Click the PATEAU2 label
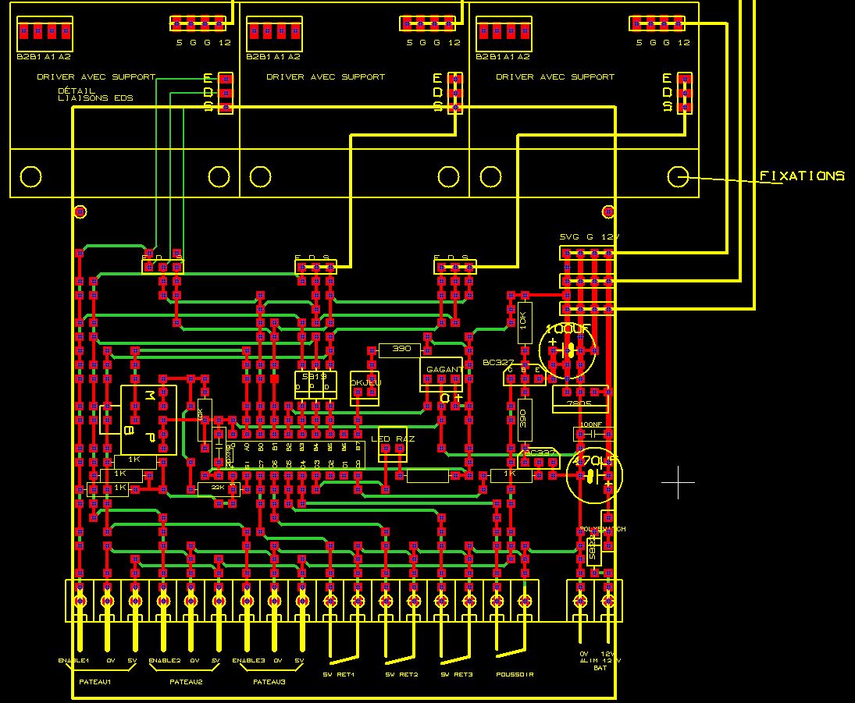Viewport: 855px width, 703px height. (186, 682)
